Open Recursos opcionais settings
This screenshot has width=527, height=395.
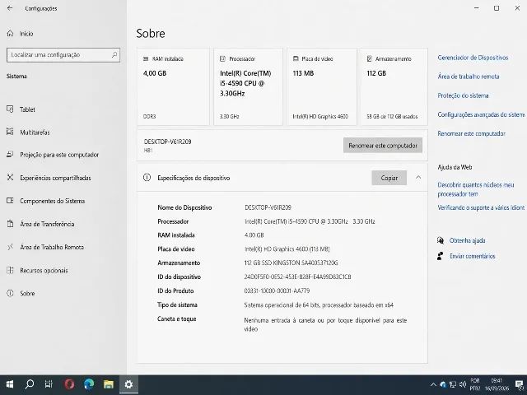pyautogui.click(x=44, y=271)
